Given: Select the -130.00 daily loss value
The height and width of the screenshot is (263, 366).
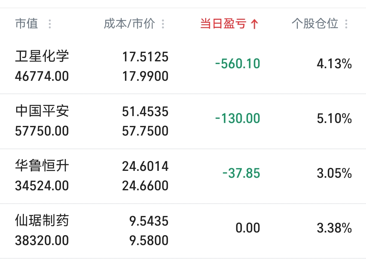Looking at the screenshot, I should point(238,119).
